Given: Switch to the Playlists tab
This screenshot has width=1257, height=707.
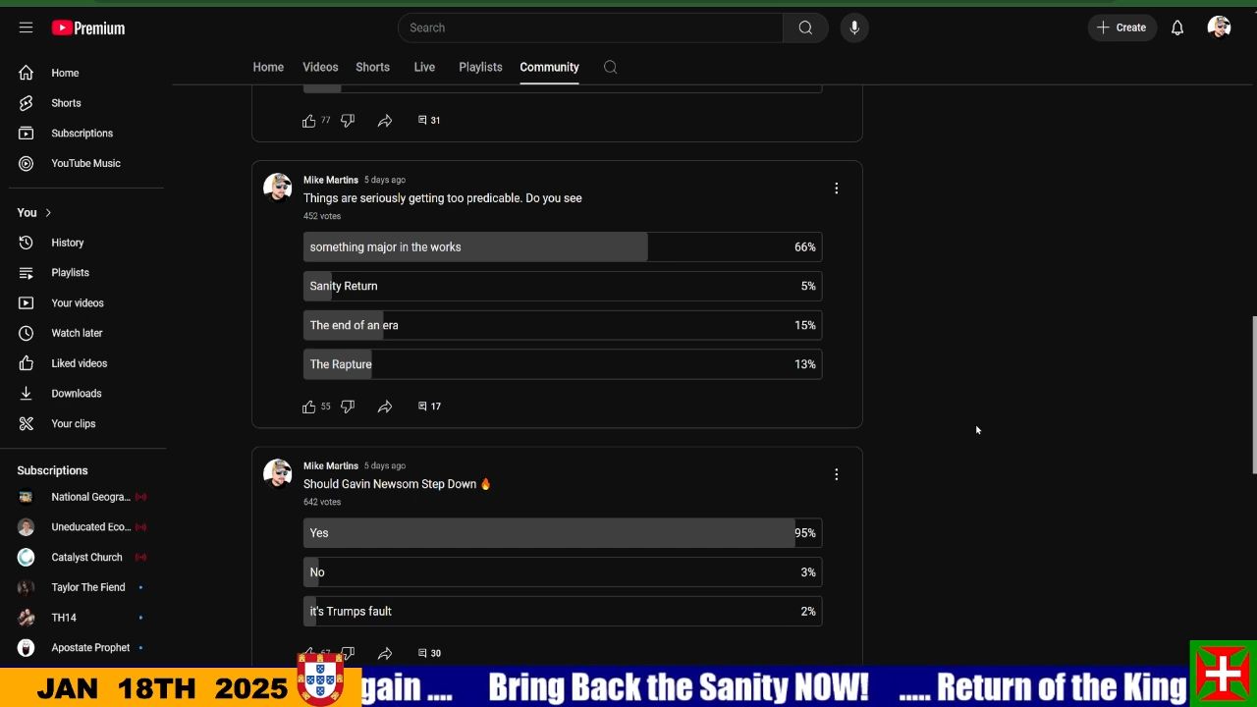Looking at the screenshot, I should click(480, 67).
